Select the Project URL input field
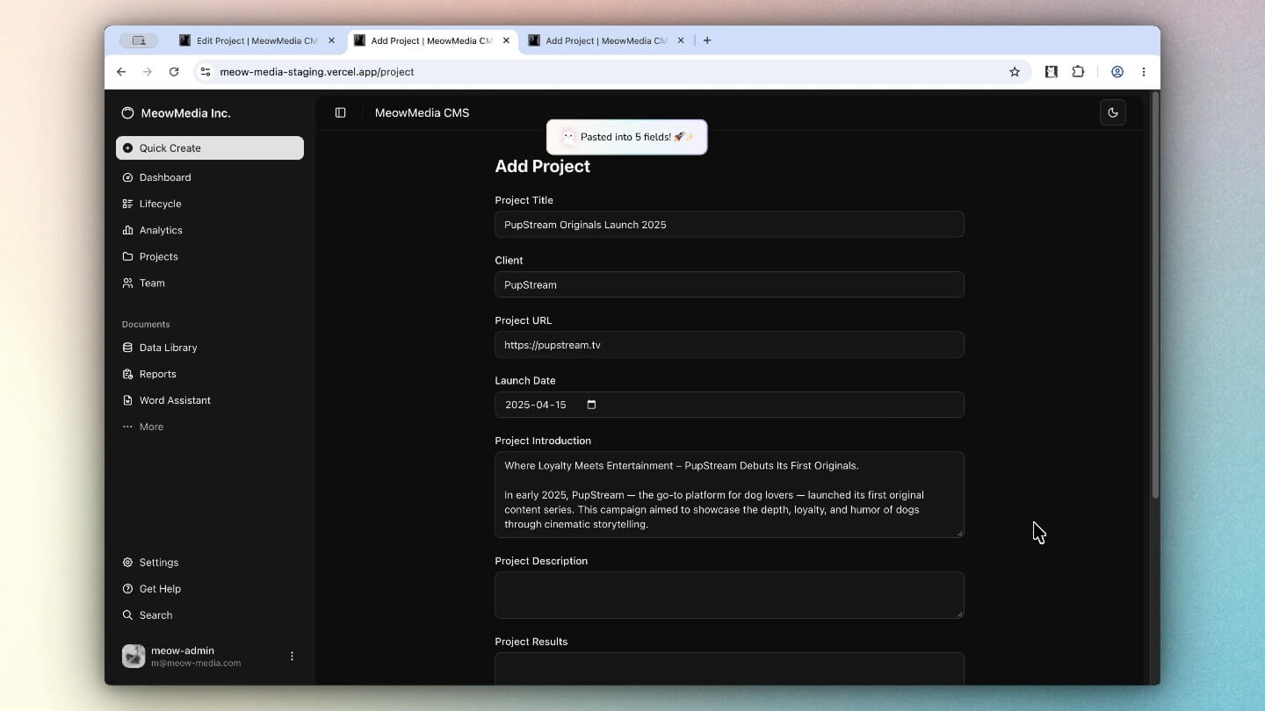Viewport: 1265px width, 711px height. (x=729, y=345)
